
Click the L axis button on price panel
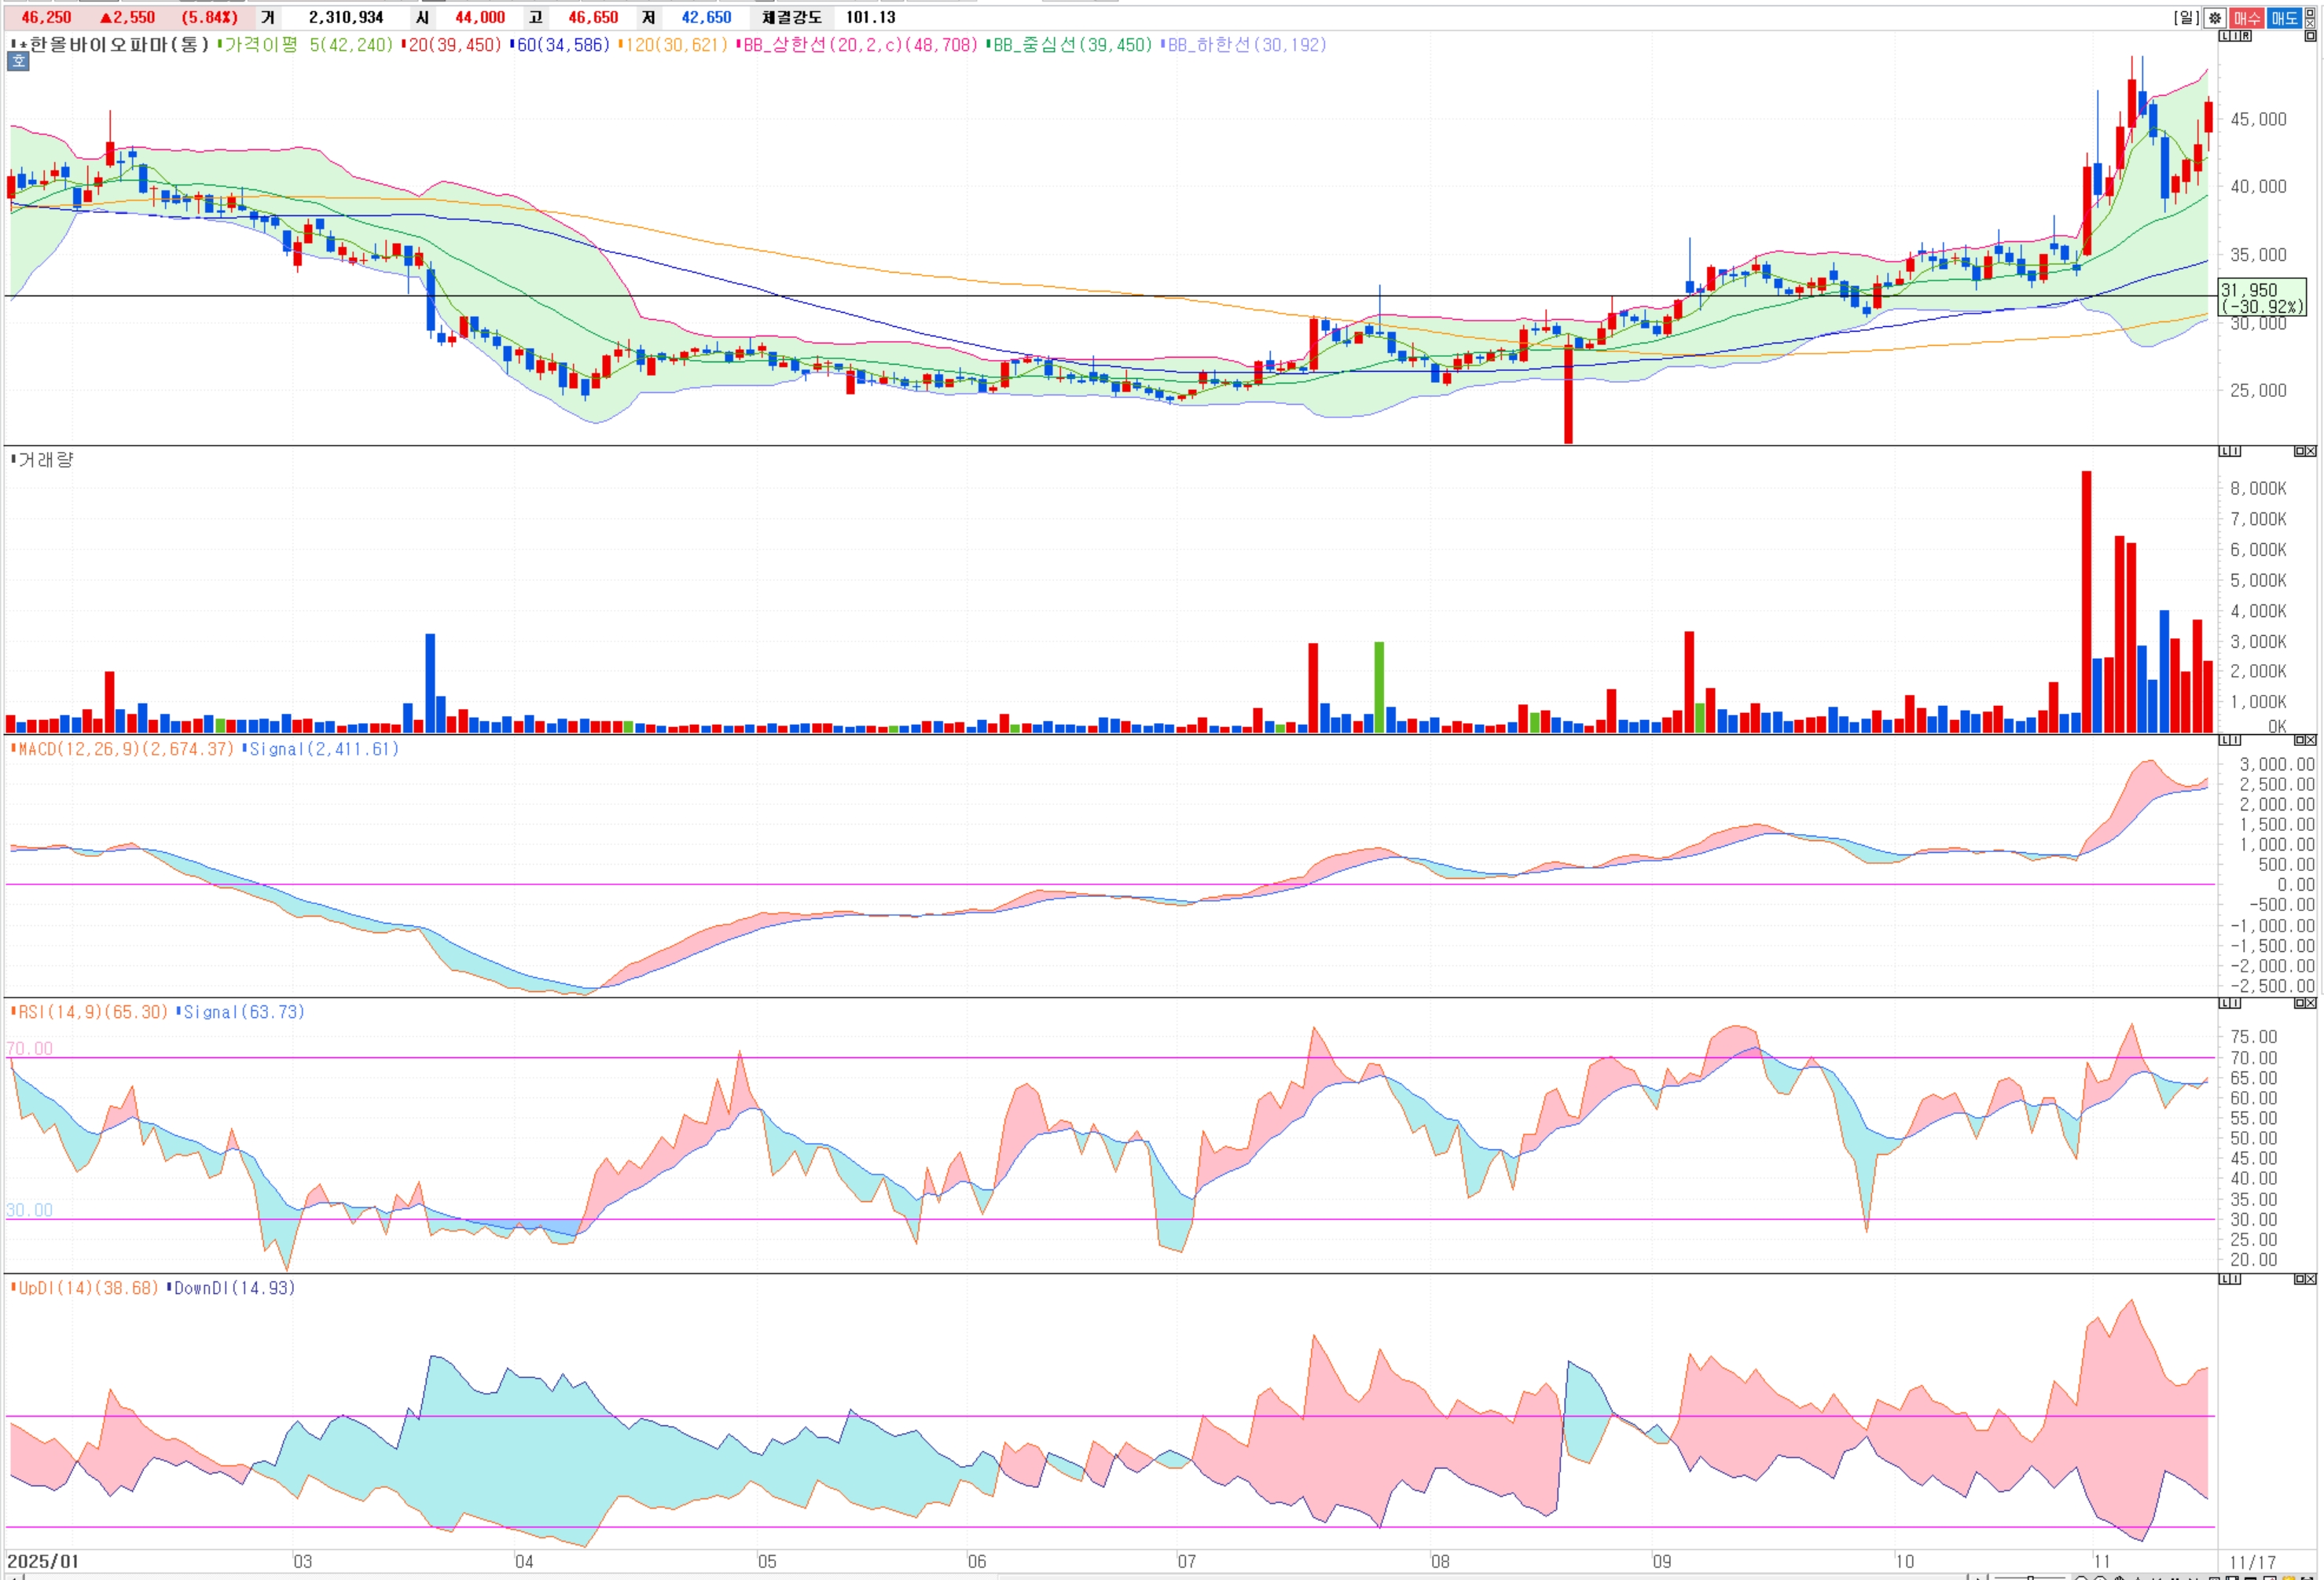(x=2225, y=36)
